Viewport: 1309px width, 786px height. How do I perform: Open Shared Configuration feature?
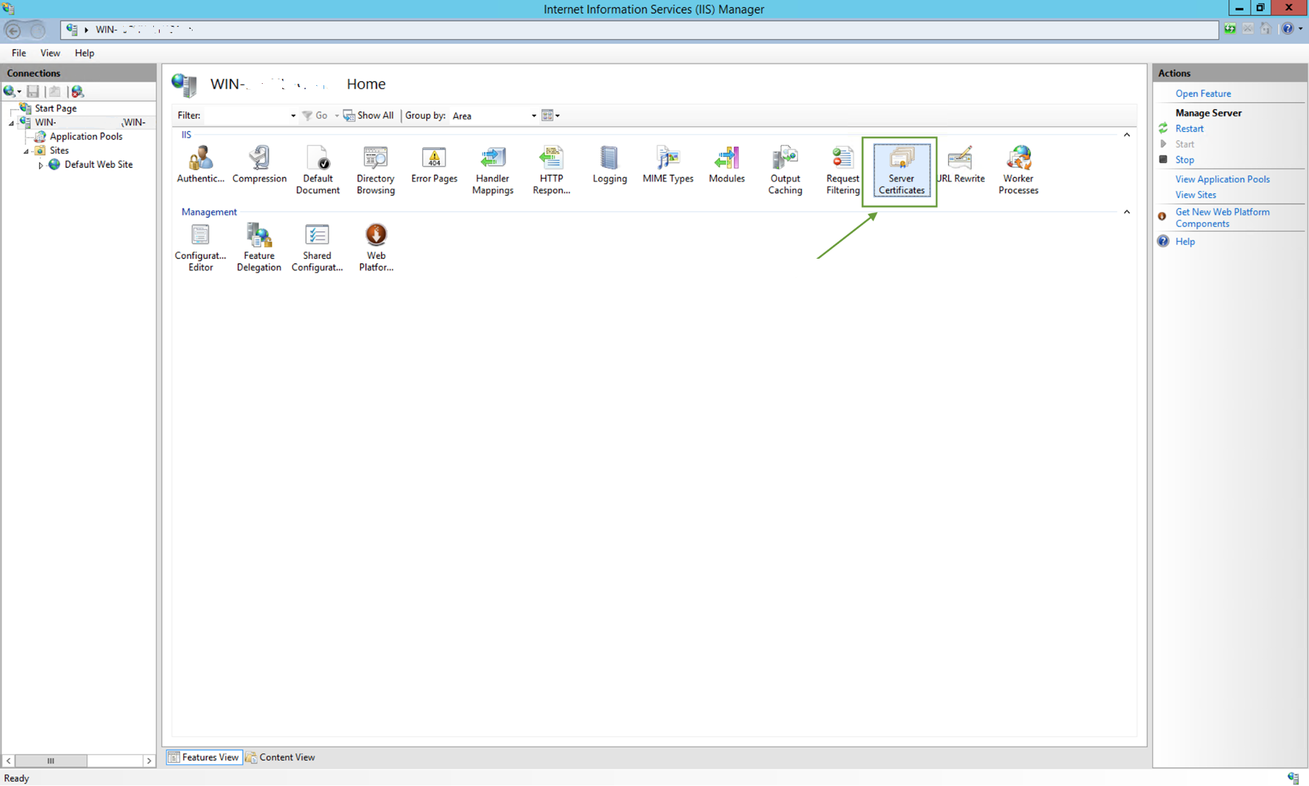pyautogui.click(x=317, y=248)
